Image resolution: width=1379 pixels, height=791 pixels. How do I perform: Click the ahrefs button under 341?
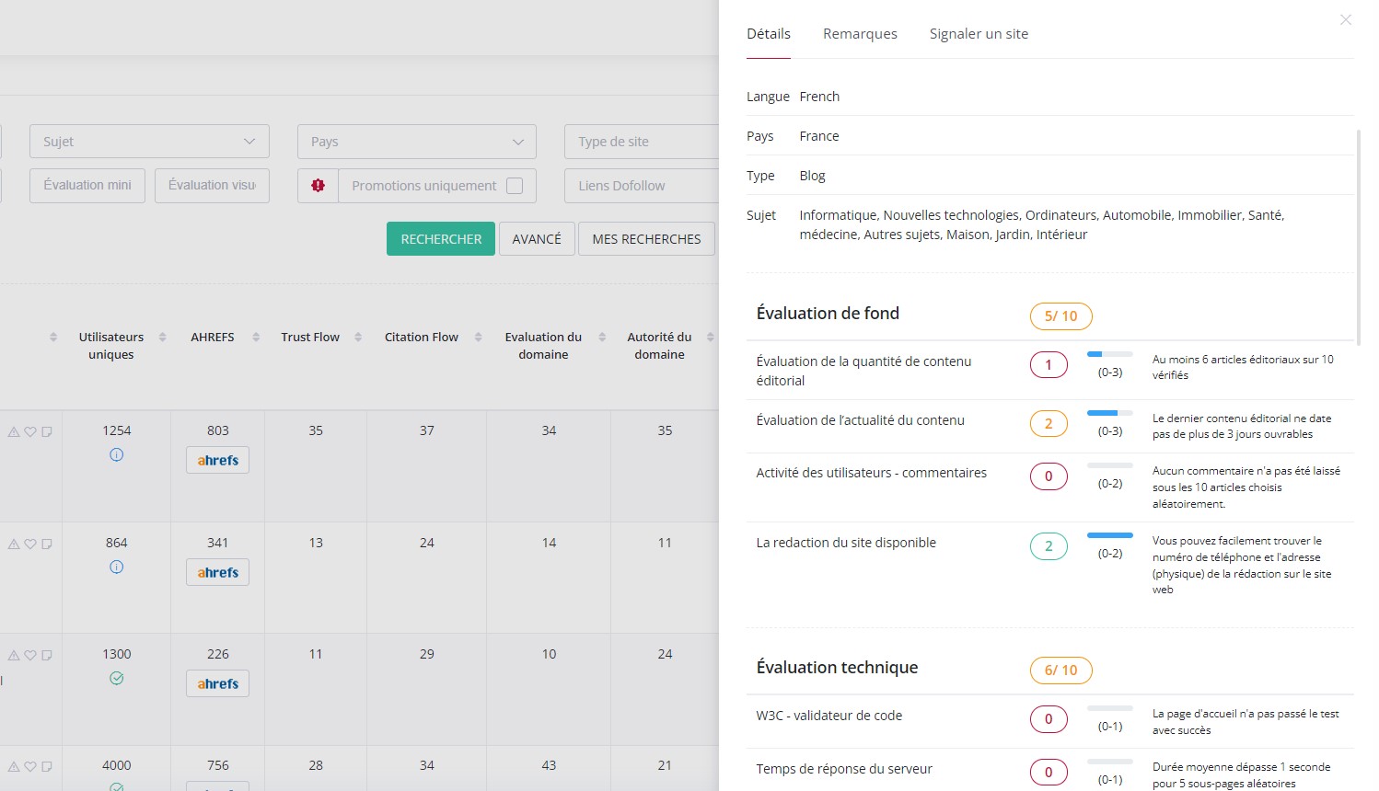pos(217,573)
